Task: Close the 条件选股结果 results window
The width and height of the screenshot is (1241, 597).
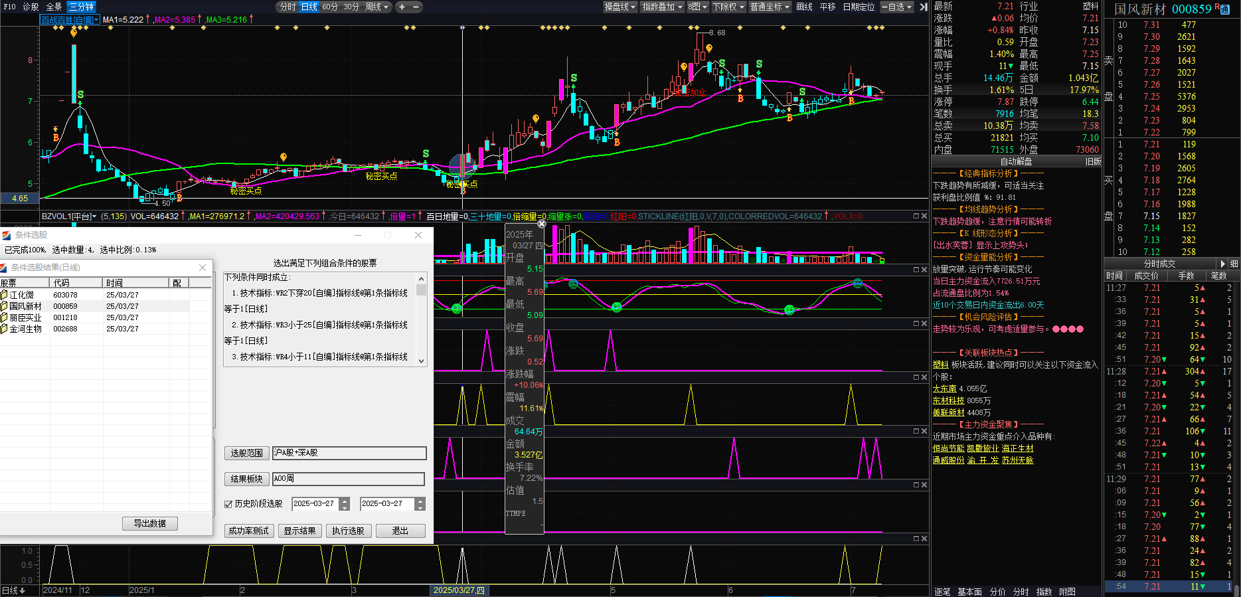Action: pos(203,268)
